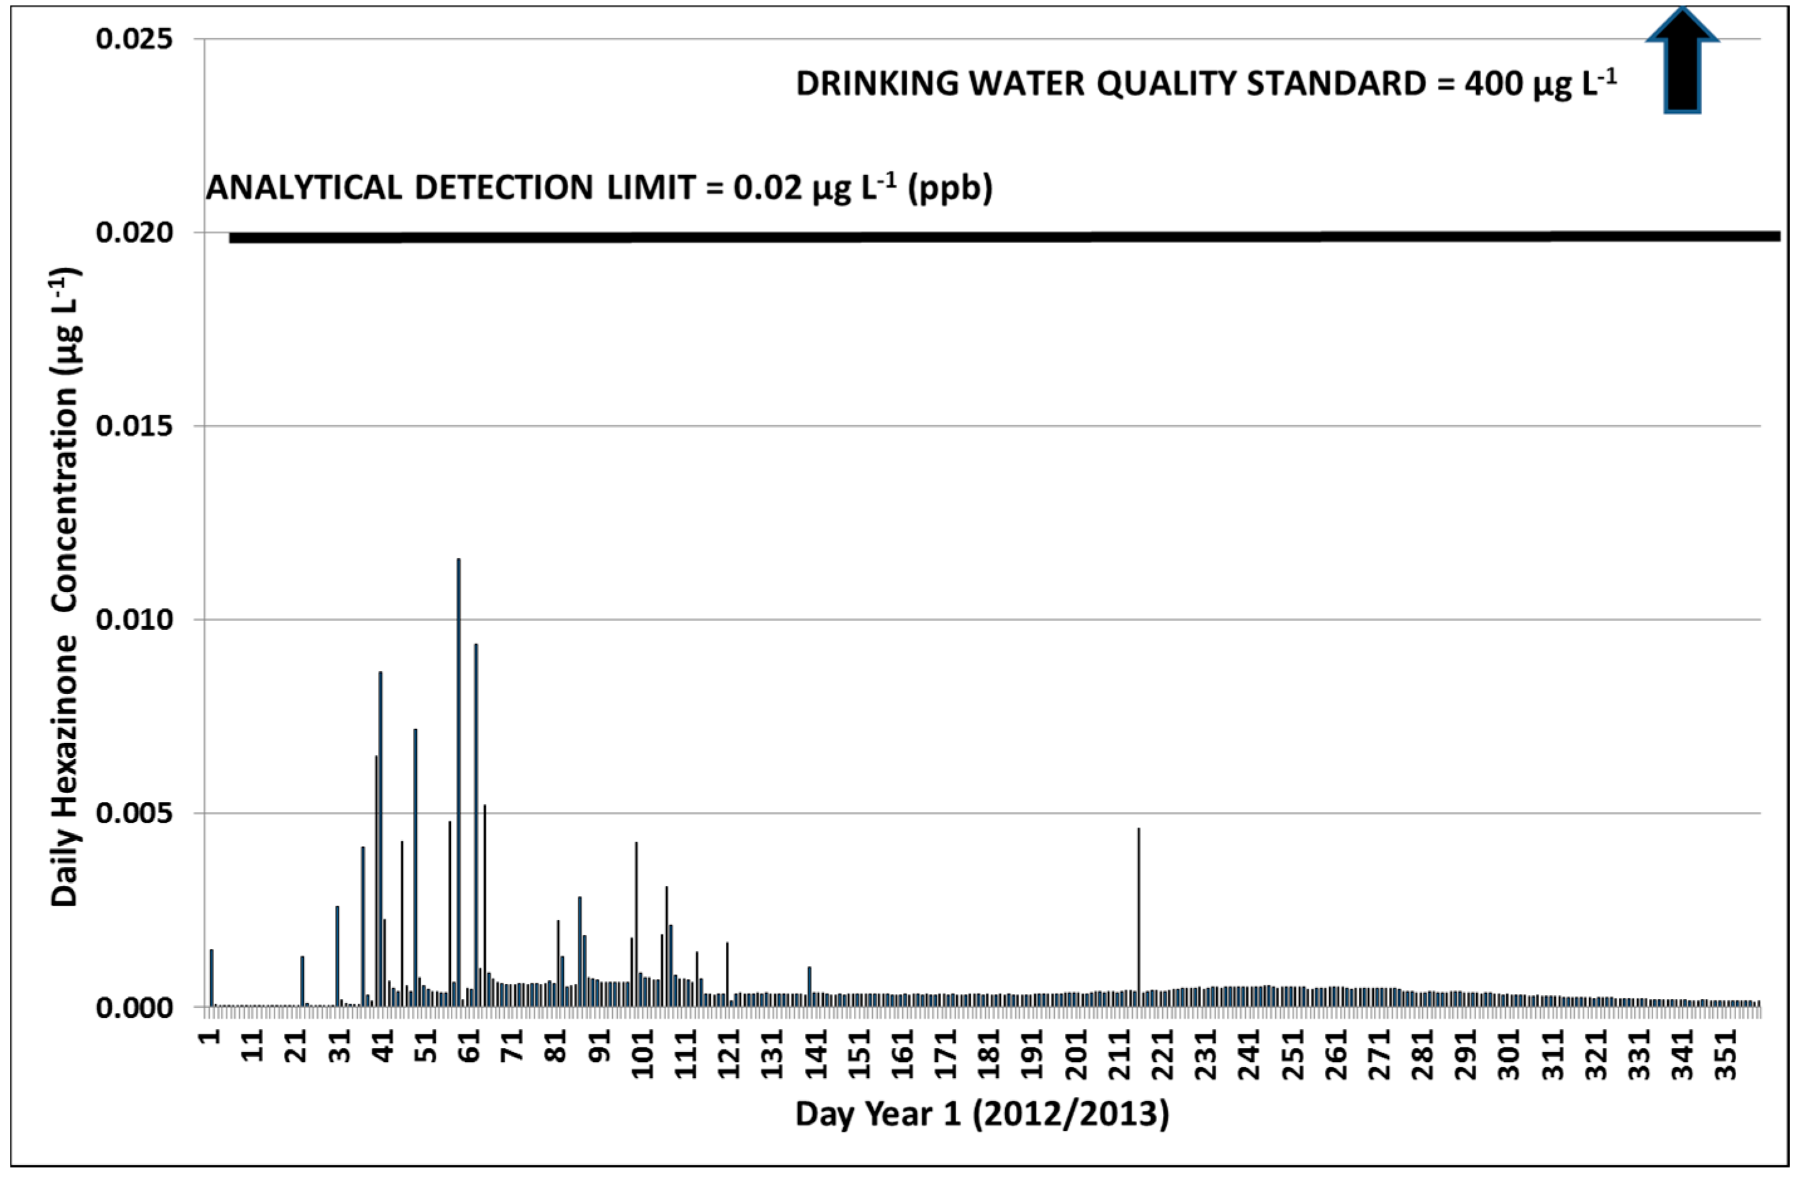
Task: Select the peak bar near day 40
Action: click(381, 755)
